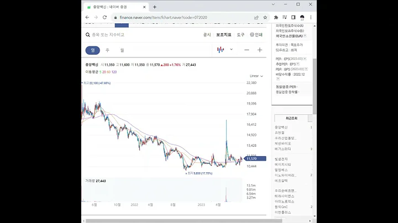Select the 일 daily period
The width and height of the screenshot is (398, 223).
[x=93, y=50]
